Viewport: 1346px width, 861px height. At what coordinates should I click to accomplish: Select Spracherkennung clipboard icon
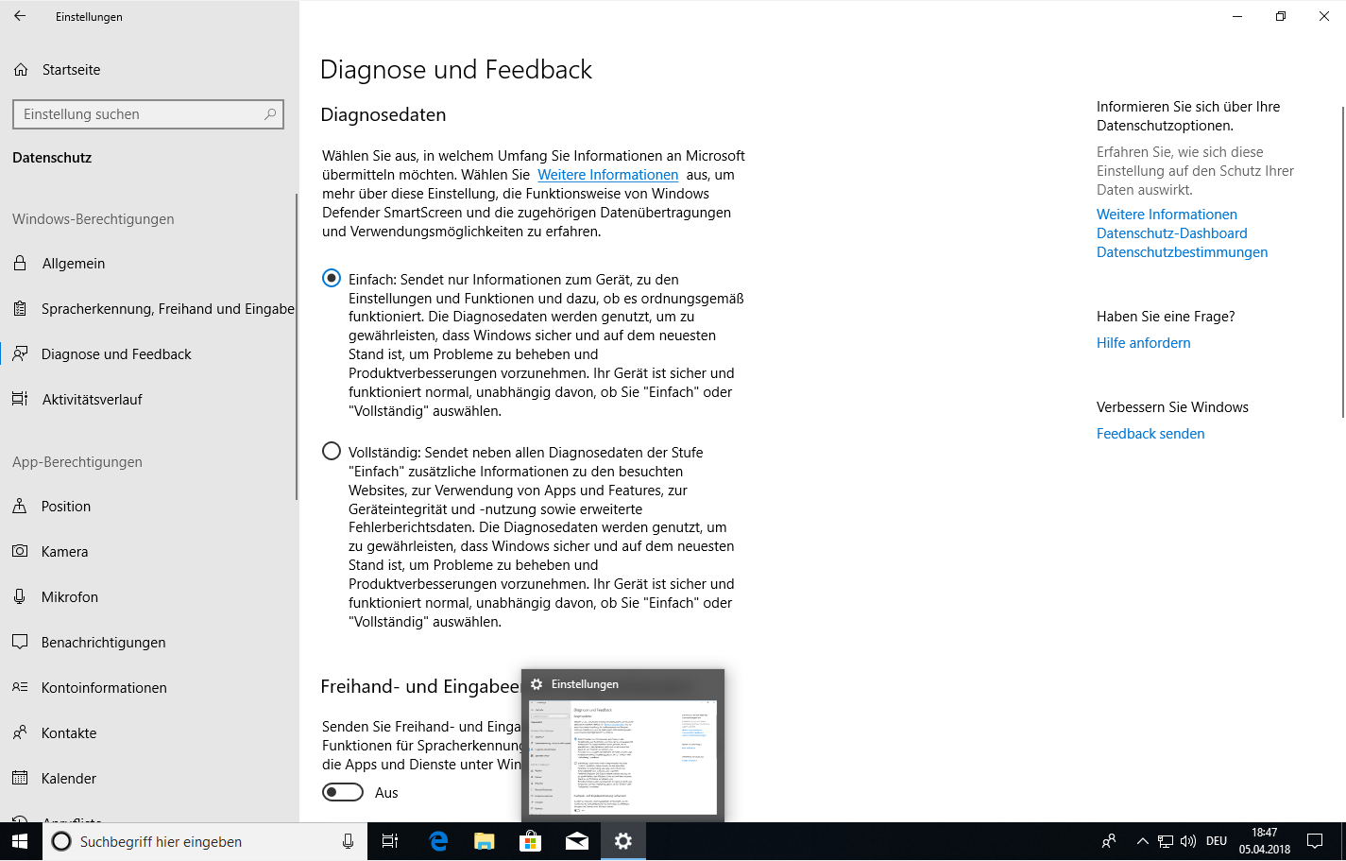pyautogui.click(x=20, y=308)
